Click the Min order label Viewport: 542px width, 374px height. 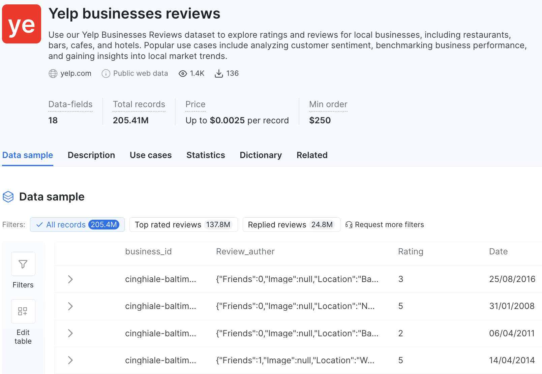pos(328,104)
